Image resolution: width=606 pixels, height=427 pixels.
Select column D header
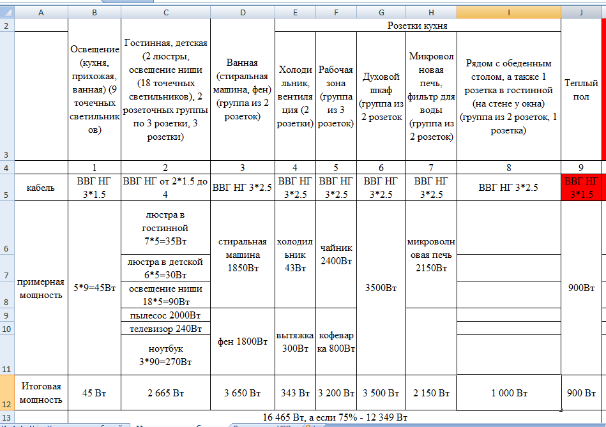[243, 12]
